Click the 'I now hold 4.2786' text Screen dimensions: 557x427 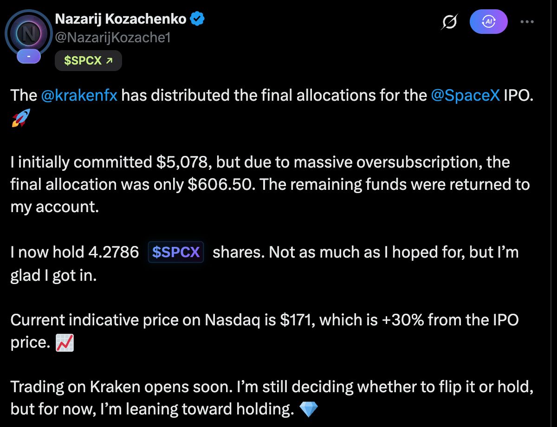[x=75, y=252]
